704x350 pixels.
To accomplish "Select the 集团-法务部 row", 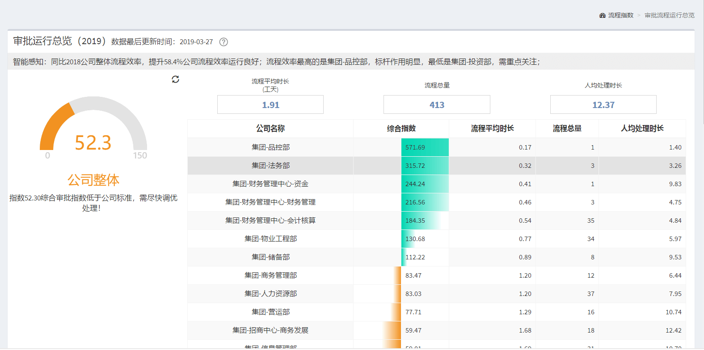I will pyautogui.click(x=270, y=166).
